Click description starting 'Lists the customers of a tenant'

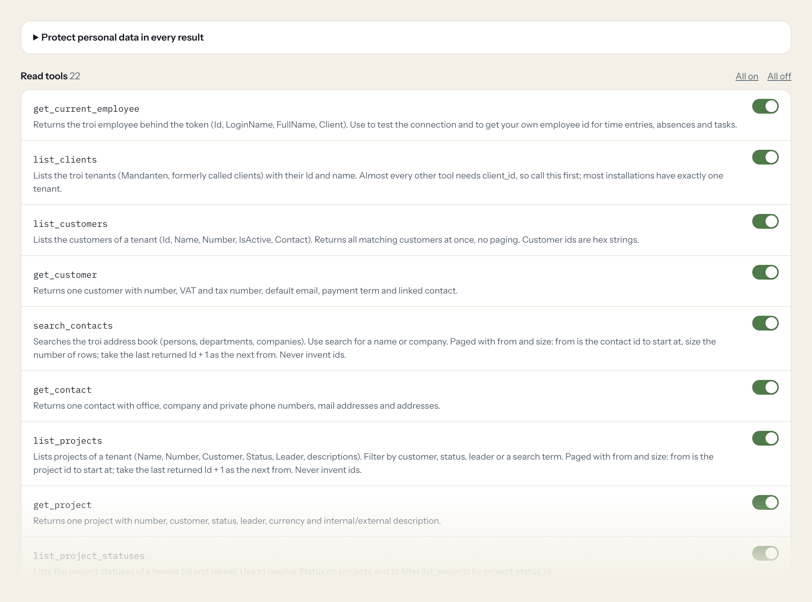pyautogui.click(x=336, y=240)
